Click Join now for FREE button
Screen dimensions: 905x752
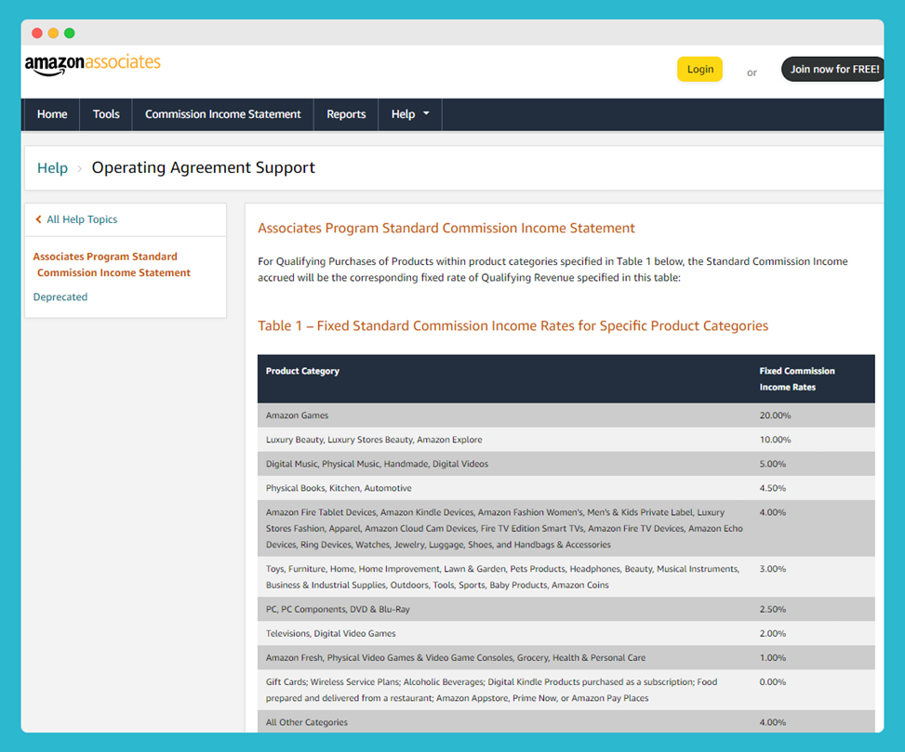833,69
